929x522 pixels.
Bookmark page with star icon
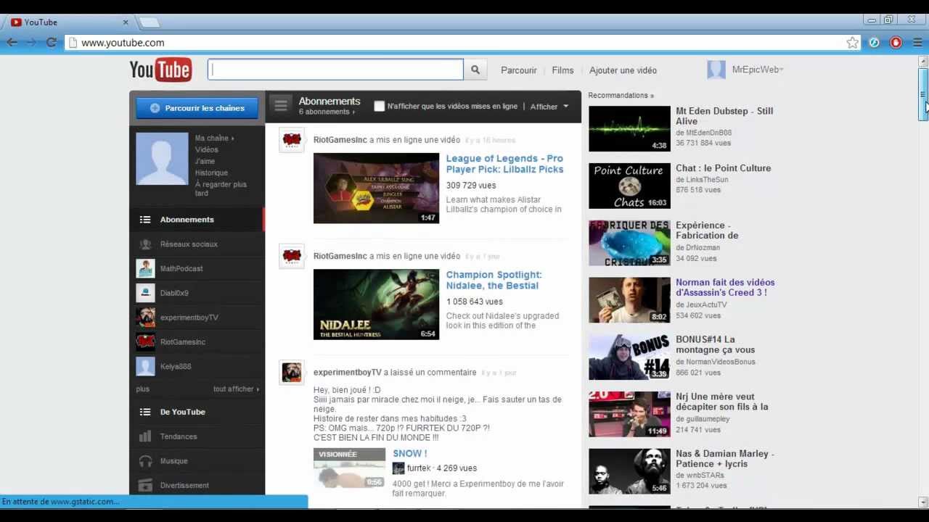pos(852,43)
